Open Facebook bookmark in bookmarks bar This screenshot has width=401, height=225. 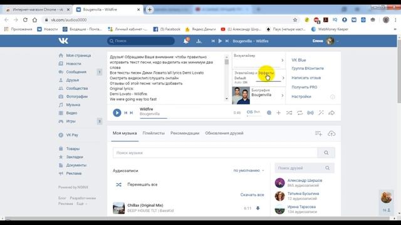point(167,29)
